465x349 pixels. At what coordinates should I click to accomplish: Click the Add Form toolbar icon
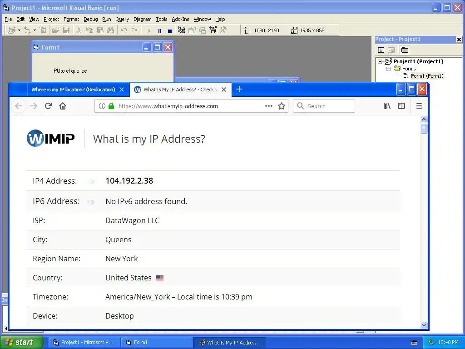click(27, 30)
